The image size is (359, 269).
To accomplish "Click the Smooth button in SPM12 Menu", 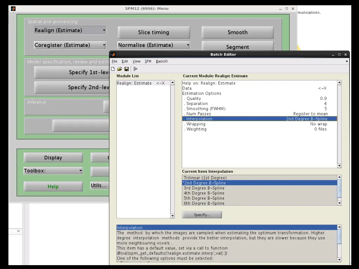I will [x=237, y=32].
